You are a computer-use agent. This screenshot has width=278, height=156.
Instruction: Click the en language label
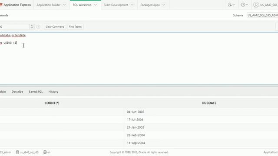[49, 152]
